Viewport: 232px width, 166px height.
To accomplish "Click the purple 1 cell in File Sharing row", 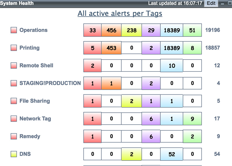I will click(151, 101).
